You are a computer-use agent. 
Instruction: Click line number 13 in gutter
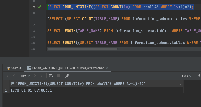pyautogui.click(x=33, y=31)
